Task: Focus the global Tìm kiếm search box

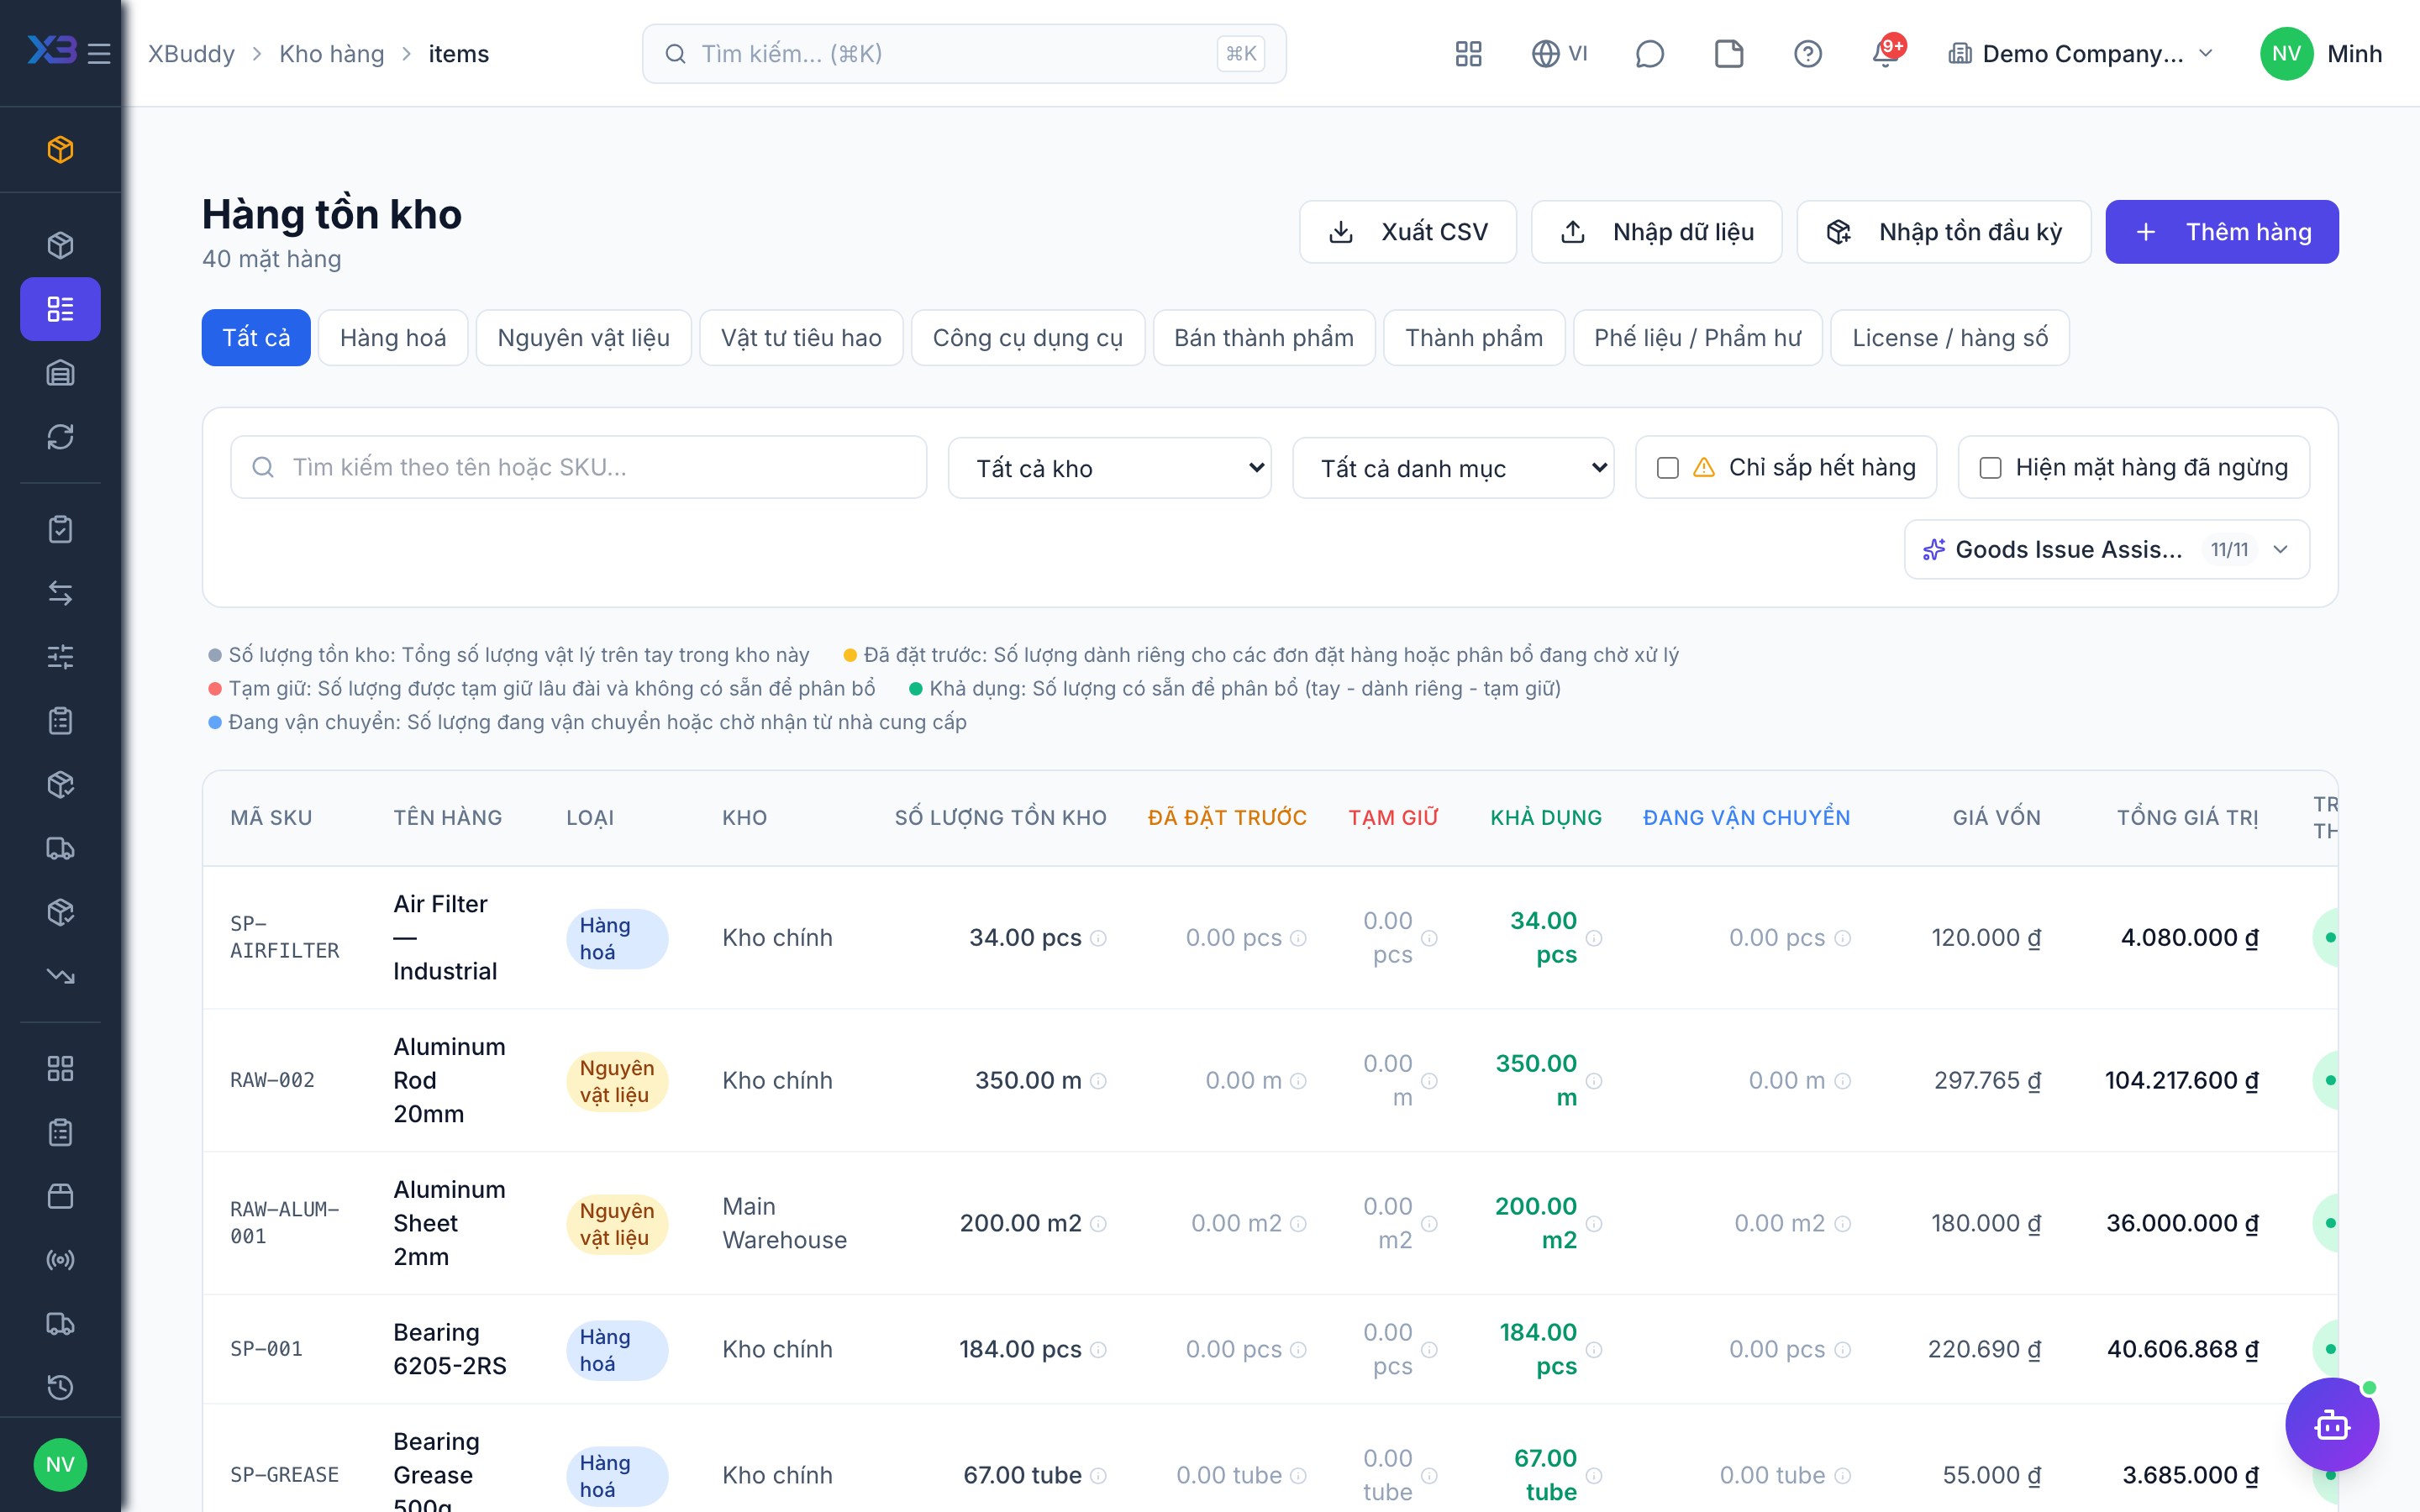Action: click(x=964, y=54)
